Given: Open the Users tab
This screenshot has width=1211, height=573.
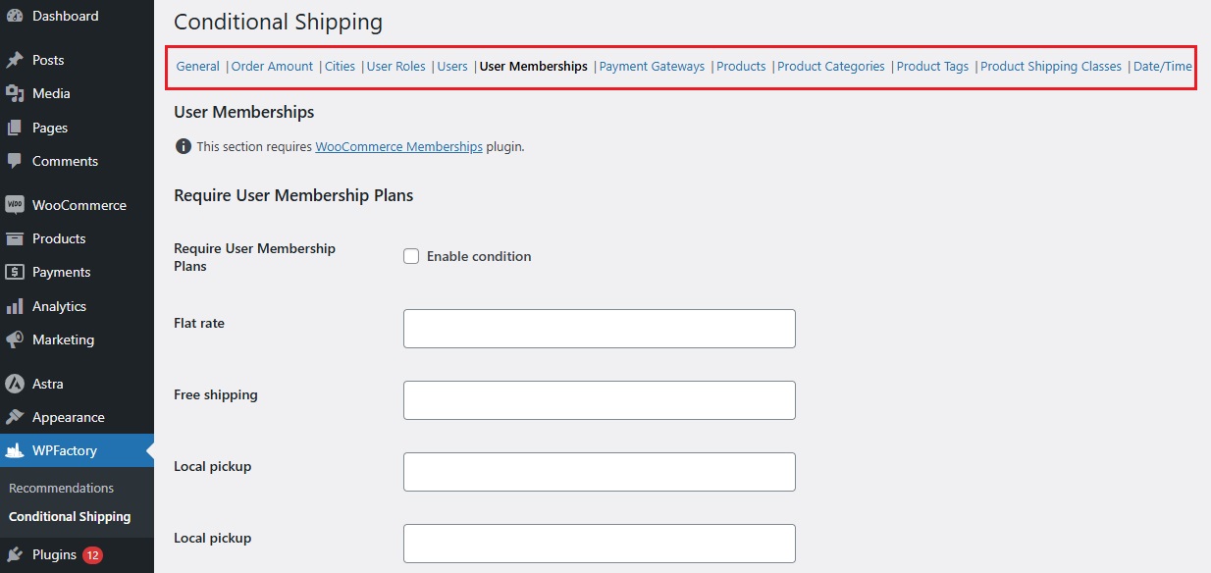Looking at the screenshot, I should 452,67.
